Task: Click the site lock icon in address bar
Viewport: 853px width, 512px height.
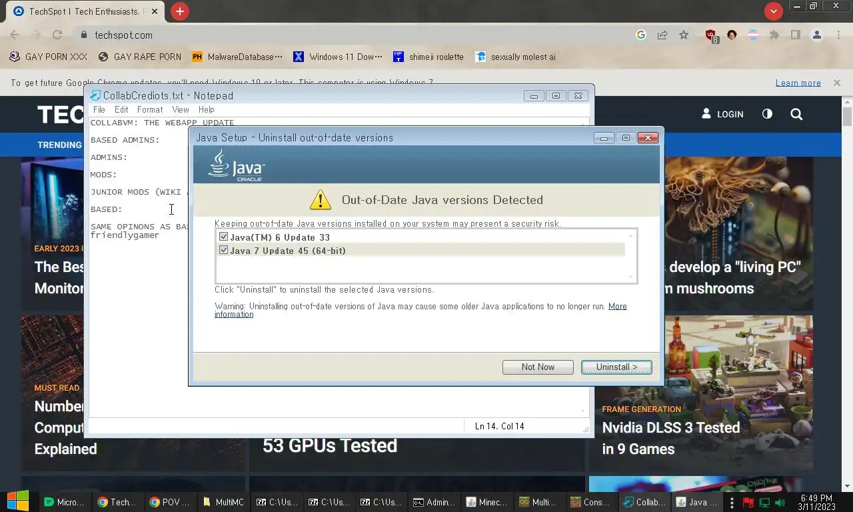Action: 83,35
